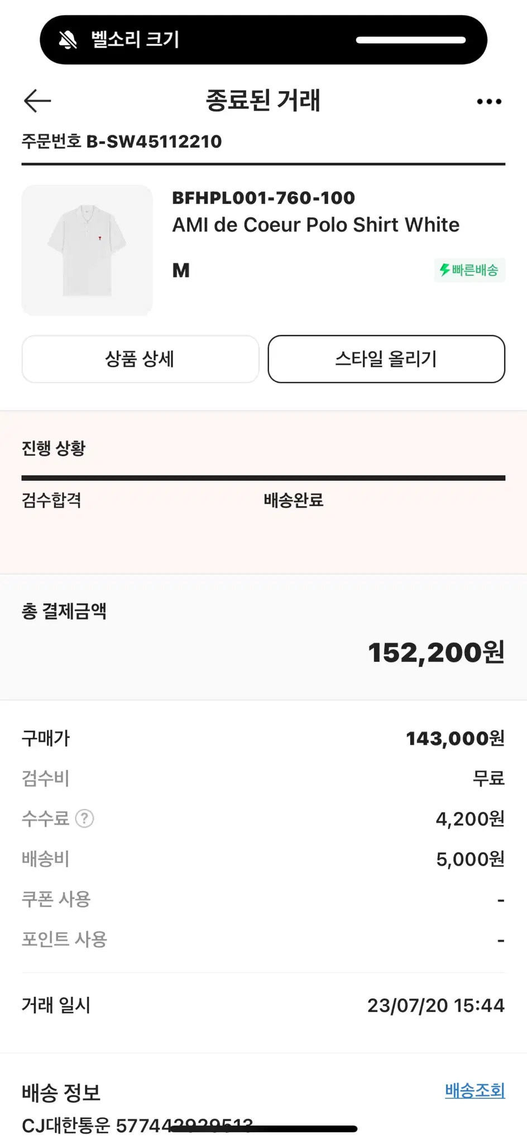Select the 배송완료 progress step
The image size is (527, 1143).
294,500
